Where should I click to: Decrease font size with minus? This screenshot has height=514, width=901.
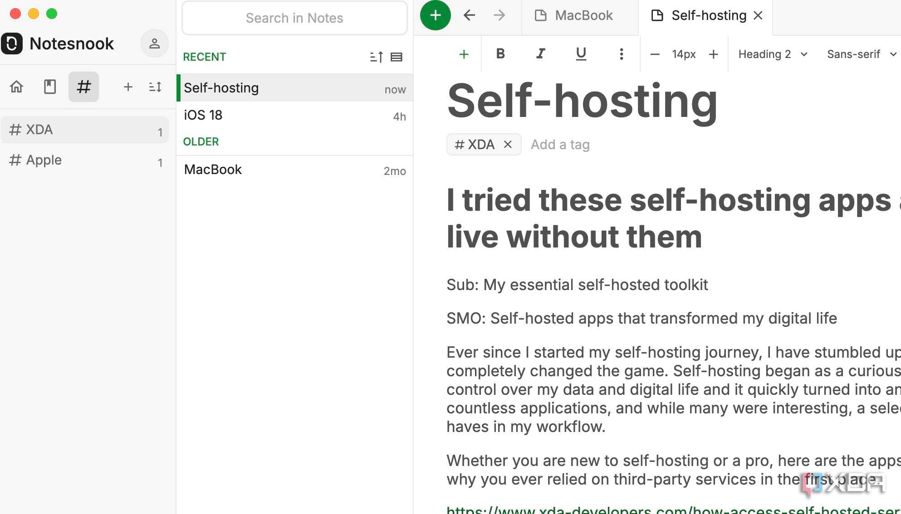(x=655, y=54)
